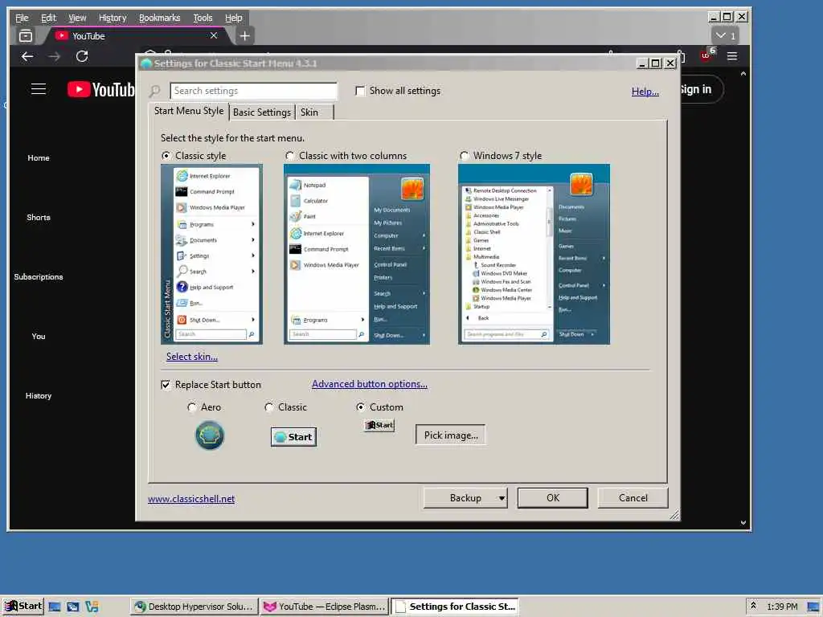This screenshot has width=823, height=617.
Task: Click Pick image button
Action: tap(451, 435)
